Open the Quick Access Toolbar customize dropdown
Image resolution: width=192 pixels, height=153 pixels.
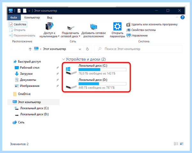pyautogui.click(x=29, y=11)
